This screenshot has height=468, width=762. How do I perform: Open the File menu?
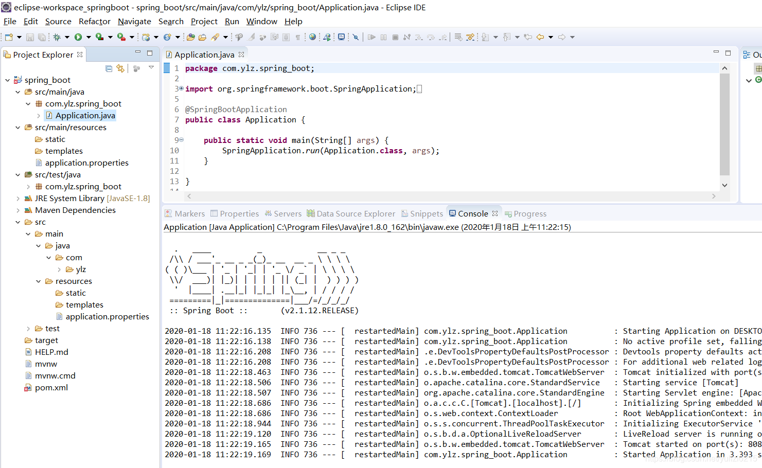[x=10, y=21]
